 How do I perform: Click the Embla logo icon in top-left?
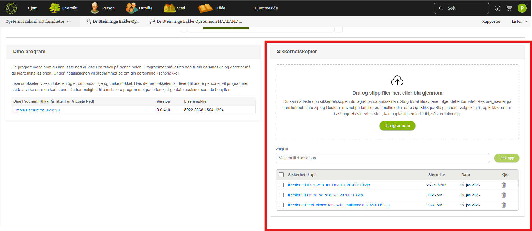point(11,8)
